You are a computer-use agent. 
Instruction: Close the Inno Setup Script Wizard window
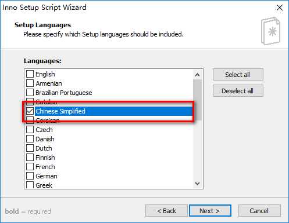(x=280, y=8)
